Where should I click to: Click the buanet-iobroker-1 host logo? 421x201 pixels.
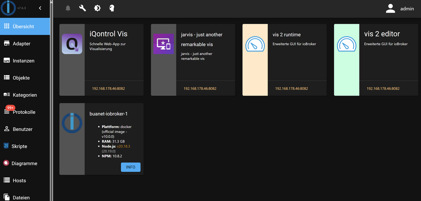[x=72, y=123]
